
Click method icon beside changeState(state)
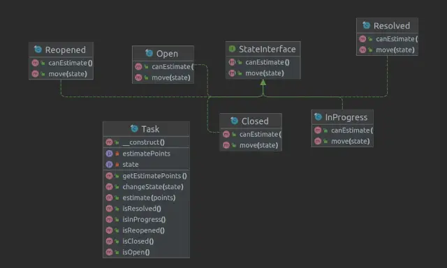coord(109,186)
